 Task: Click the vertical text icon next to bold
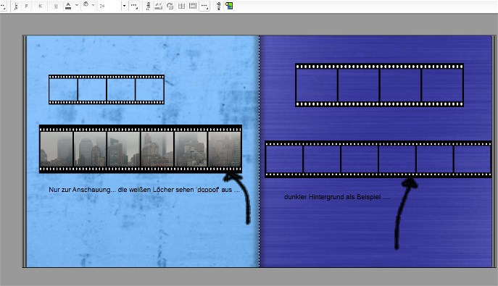point(16,6)
